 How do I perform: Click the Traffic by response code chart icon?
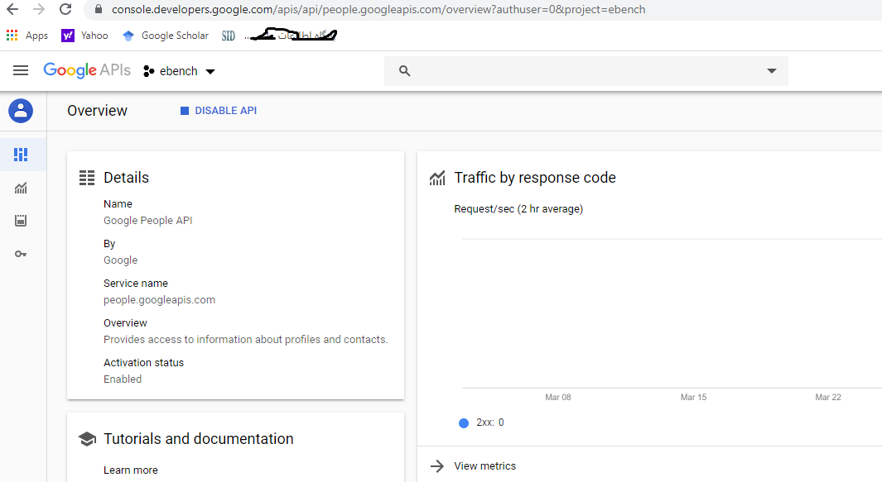click(x=437, y=178)
